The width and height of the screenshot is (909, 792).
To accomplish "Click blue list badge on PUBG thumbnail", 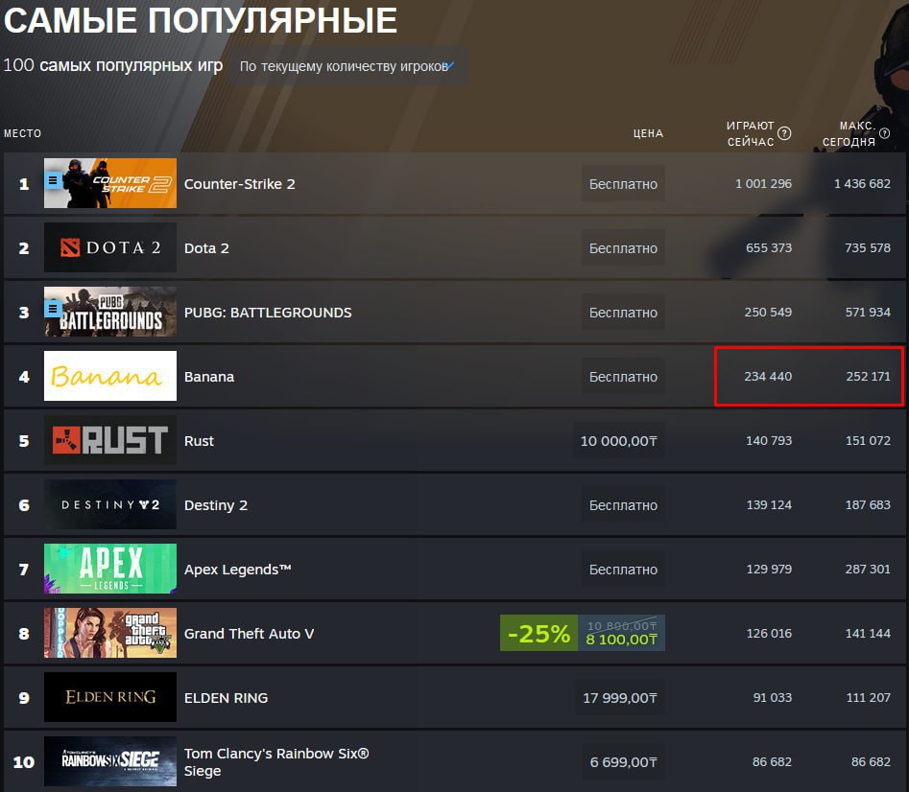I will (53, 309).
